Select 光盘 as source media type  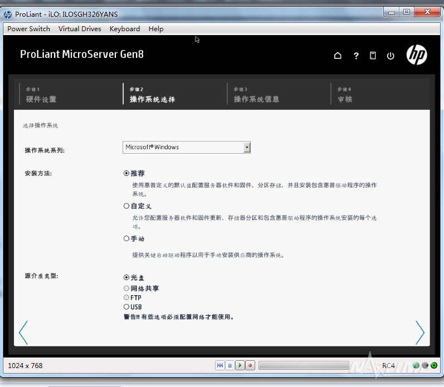pos(126,277)
